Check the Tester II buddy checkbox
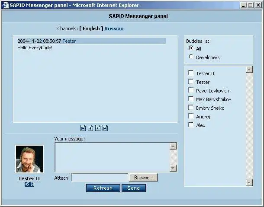Viewport: 264px width, 207px height. [x=191, y=73]
